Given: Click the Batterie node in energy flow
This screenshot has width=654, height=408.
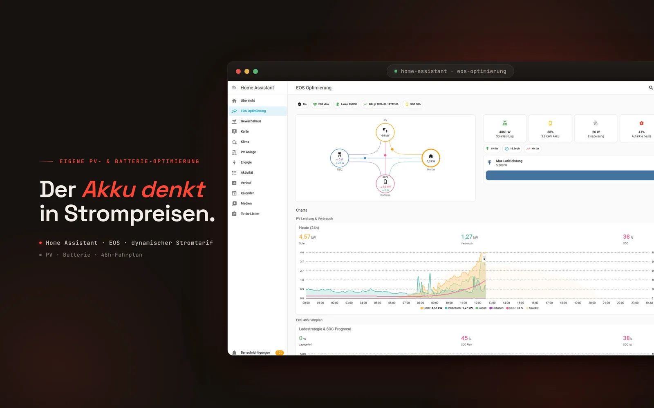Looking at the screenshot, I should tap(385, 184).
